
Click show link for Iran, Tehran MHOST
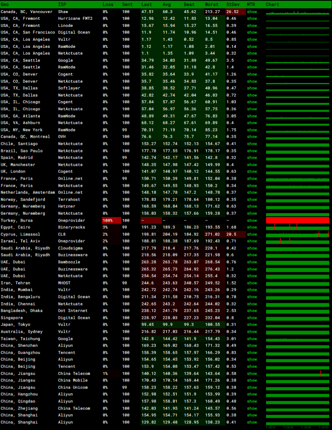tap(251, 283)
